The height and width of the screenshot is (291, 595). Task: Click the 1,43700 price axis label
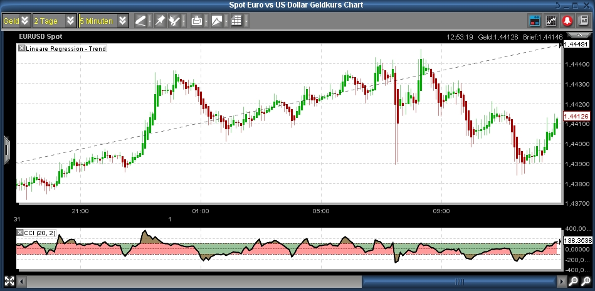coord(577,204)
